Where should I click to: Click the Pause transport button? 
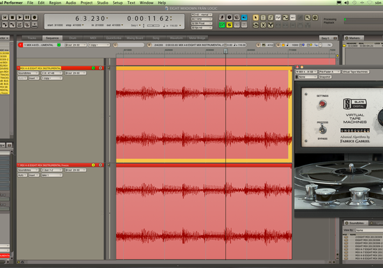pyautogui.click(x=27, y=17)
